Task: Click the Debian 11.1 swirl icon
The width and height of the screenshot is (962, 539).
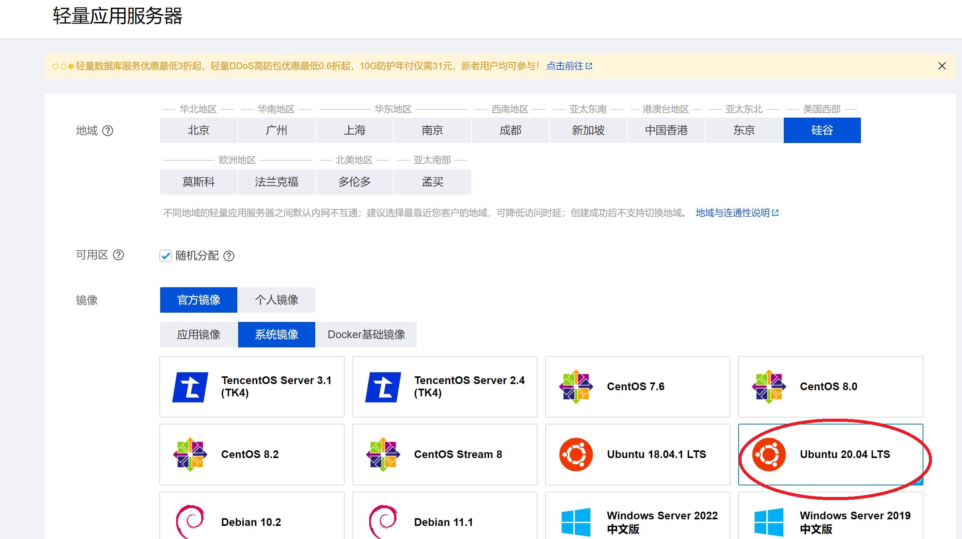Action: pyautogui.click(x=383, y=522)
